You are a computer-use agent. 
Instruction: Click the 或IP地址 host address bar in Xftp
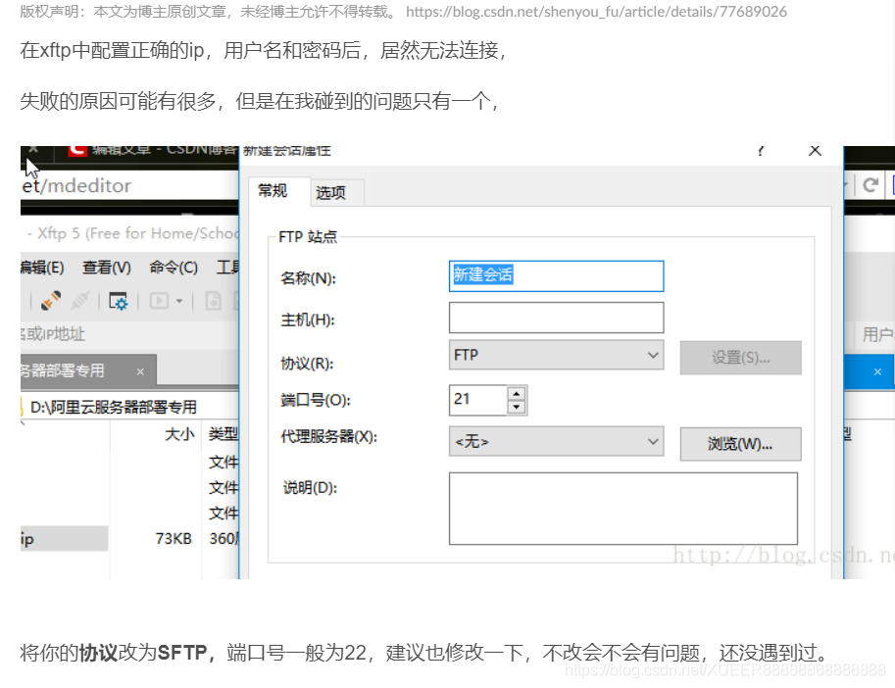click(129, 334)
